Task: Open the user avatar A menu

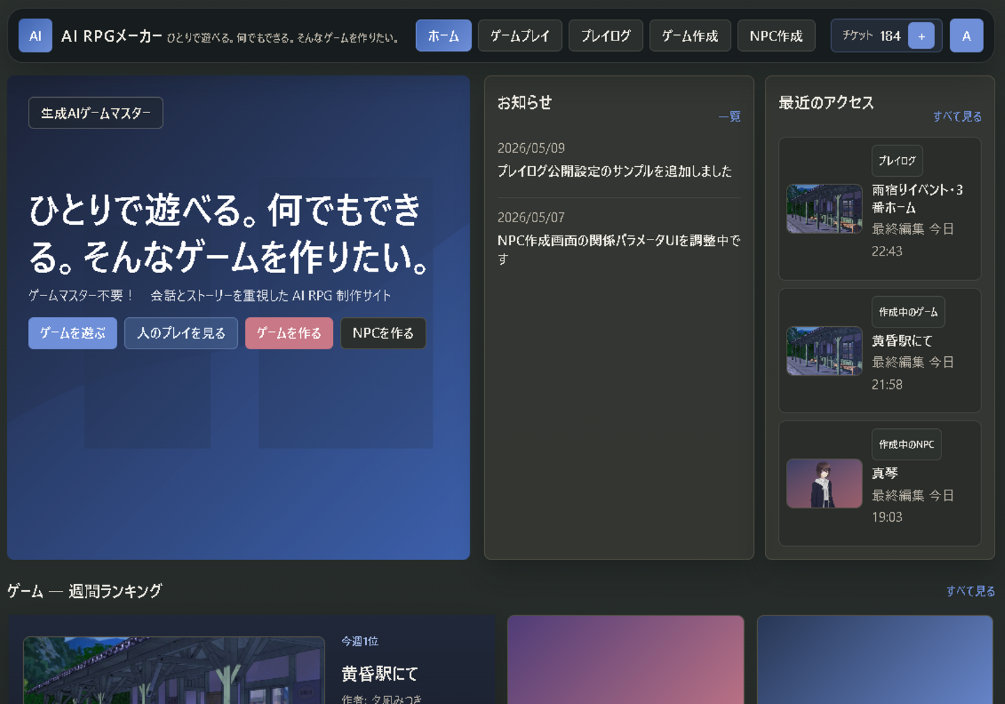Action: coord(967,36)
